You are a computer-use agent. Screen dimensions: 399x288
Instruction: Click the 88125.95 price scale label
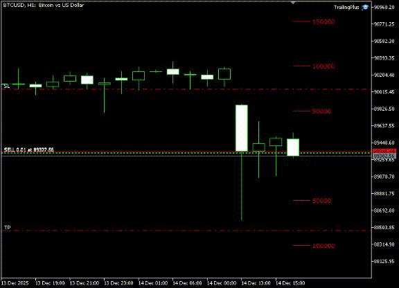[384, 261]
